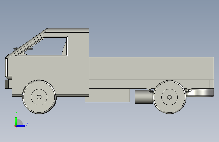Click the steering wheel seen through the windshield

point(23,49)
